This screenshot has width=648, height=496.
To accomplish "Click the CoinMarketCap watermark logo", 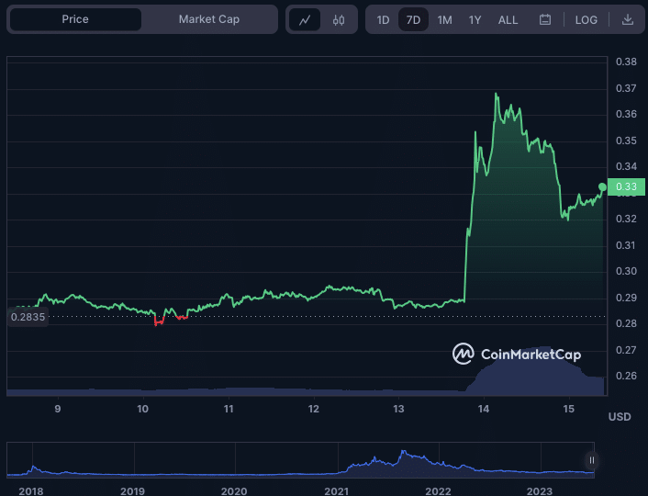I will tap(516, 354).
